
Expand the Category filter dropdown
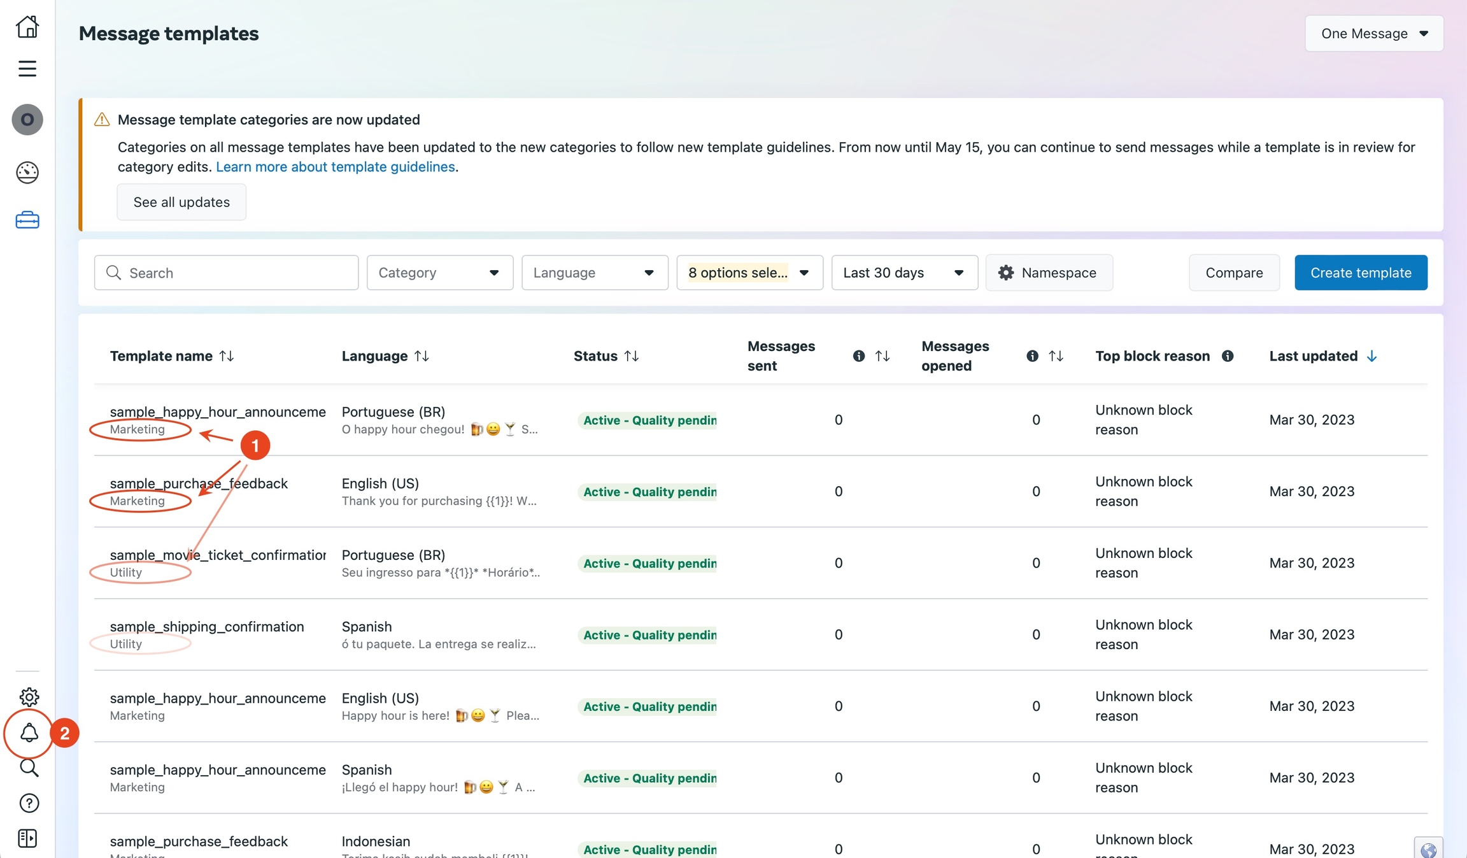[x=439, y=273]
